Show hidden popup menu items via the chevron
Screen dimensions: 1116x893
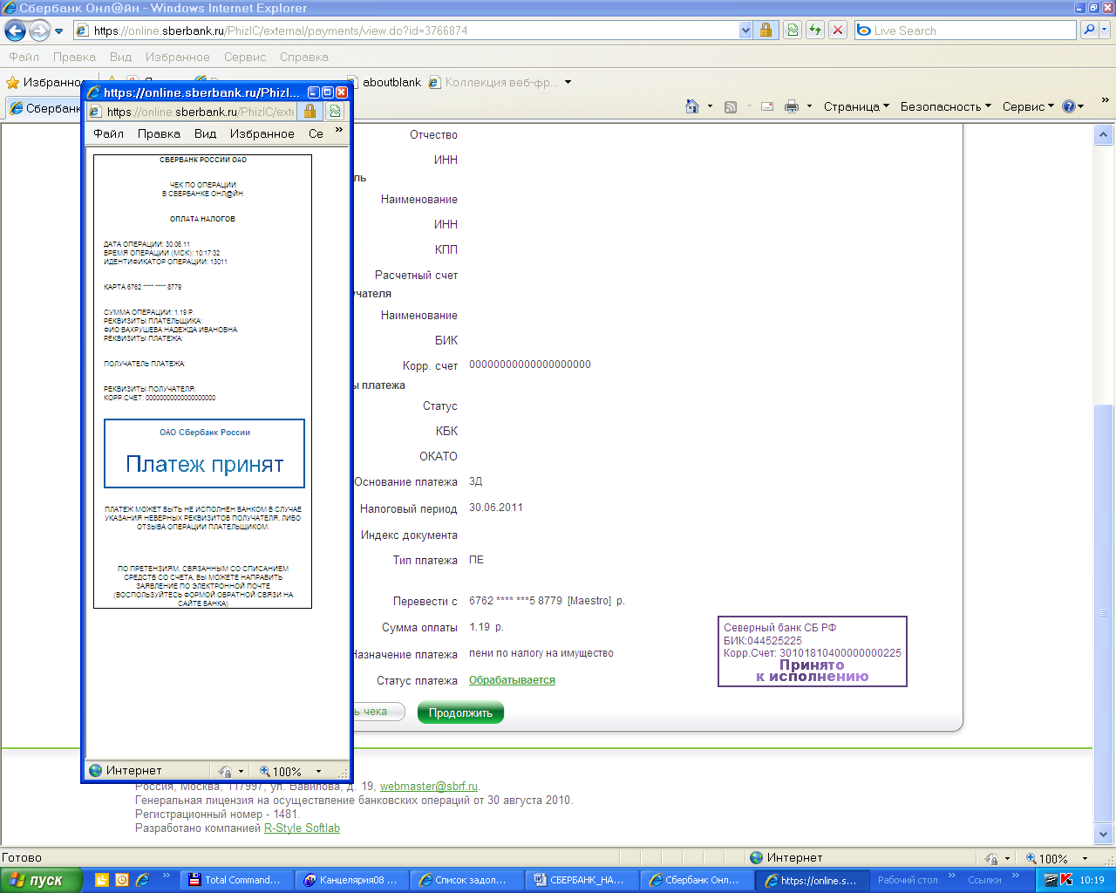[x=339, y=130]
